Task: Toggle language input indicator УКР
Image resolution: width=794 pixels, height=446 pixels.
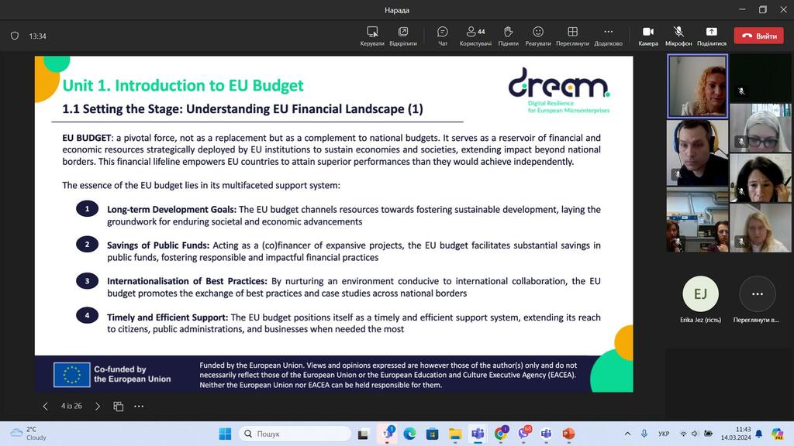Action: (664, 434)
